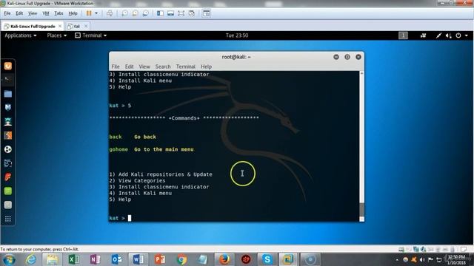
Task: Click the screen recorder camera icon in Kali bar
Action: click(x=423, y=35)
